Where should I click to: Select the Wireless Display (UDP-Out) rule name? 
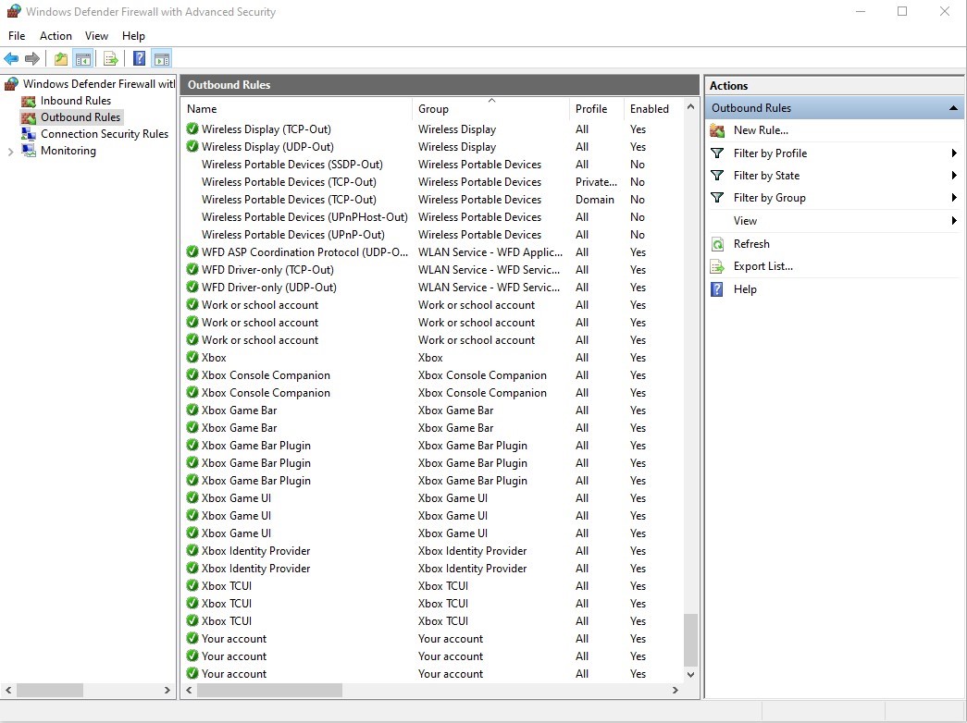point(267,147)
